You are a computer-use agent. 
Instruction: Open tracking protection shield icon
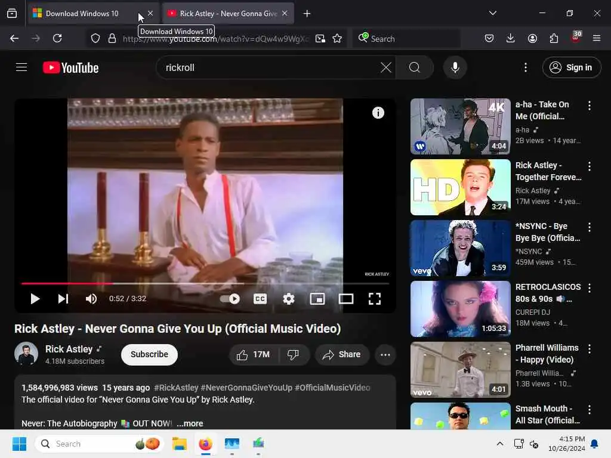[95, 38]
